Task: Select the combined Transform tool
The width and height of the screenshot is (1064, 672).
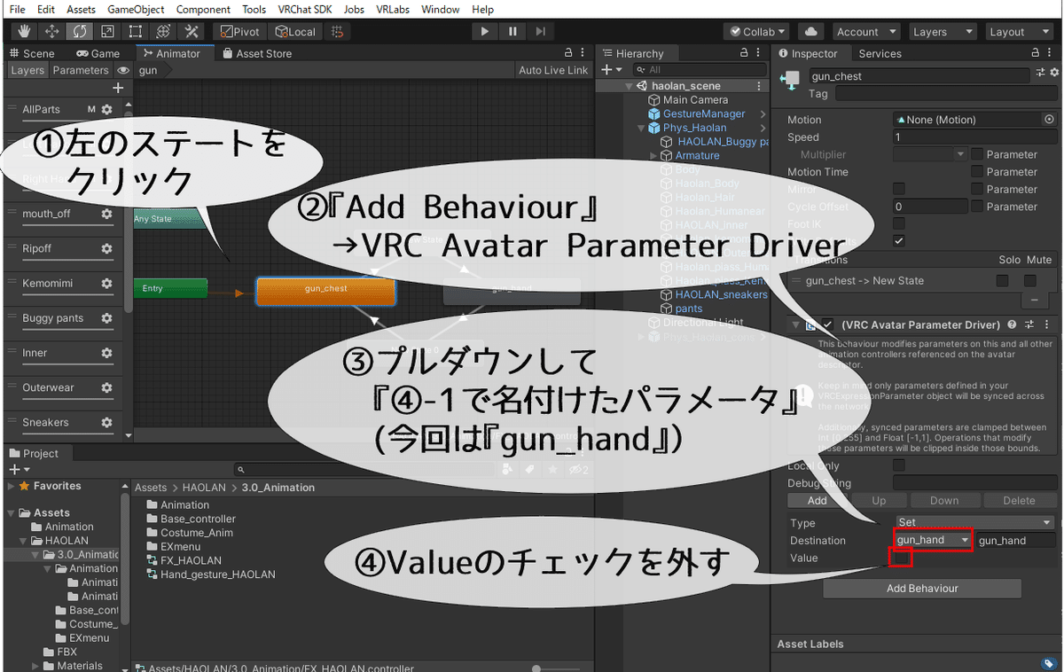Action: pos(162,31)
